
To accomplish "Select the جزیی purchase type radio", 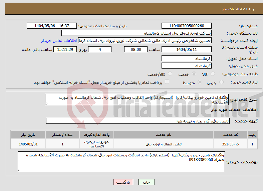I will (221, 82).
